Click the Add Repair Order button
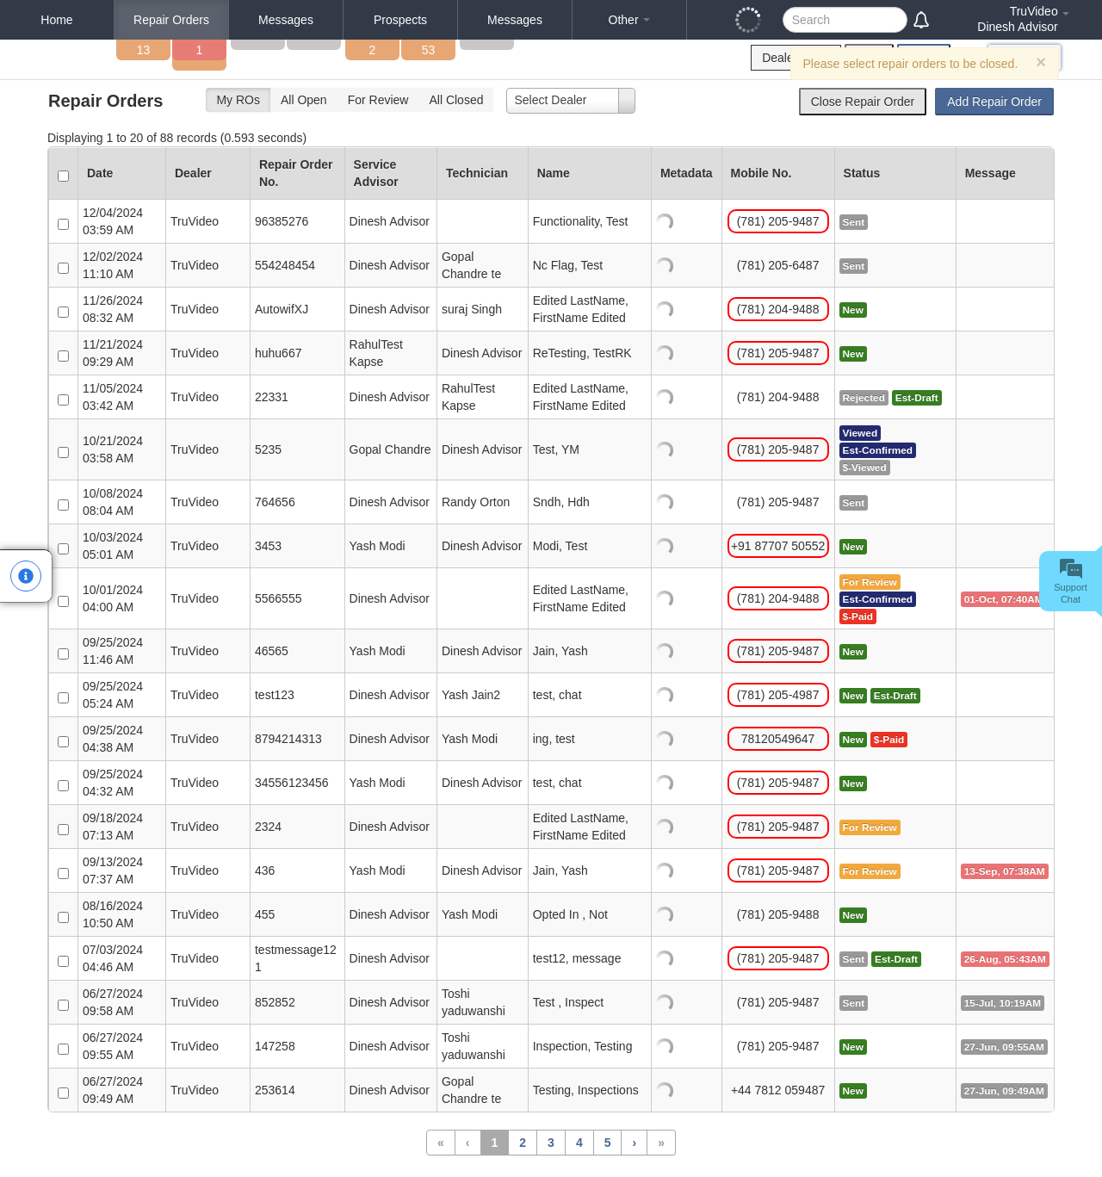Image resolution: width=1102 pixels, height=1177 pixels. pyautogui.click(x=994, y=102)
